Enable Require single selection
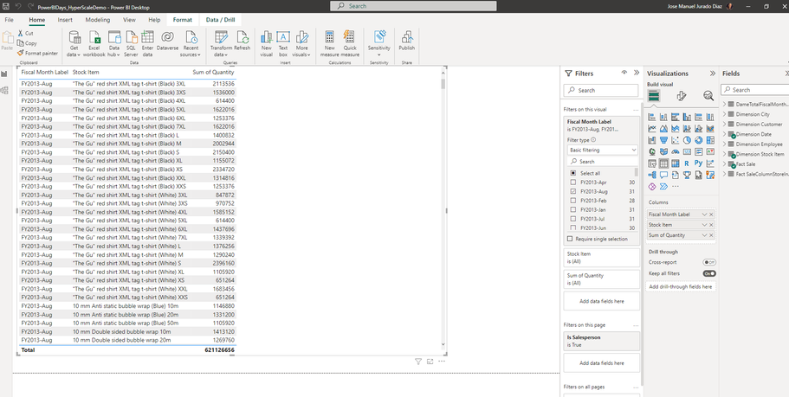The image size is (789, 397). [570, 239]
